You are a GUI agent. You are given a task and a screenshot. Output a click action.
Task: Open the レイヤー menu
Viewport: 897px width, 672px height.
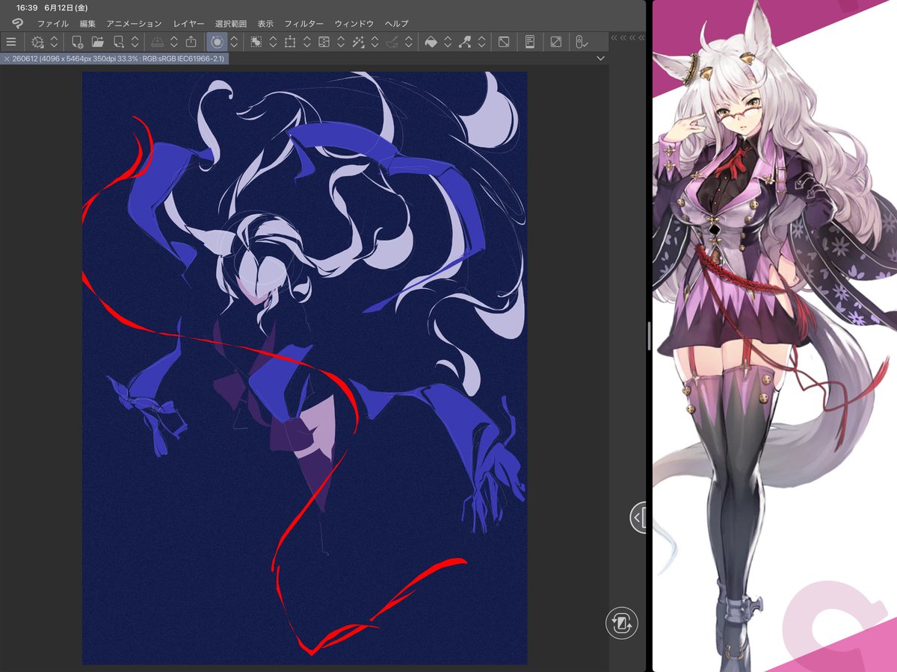[x=188, y=23]
